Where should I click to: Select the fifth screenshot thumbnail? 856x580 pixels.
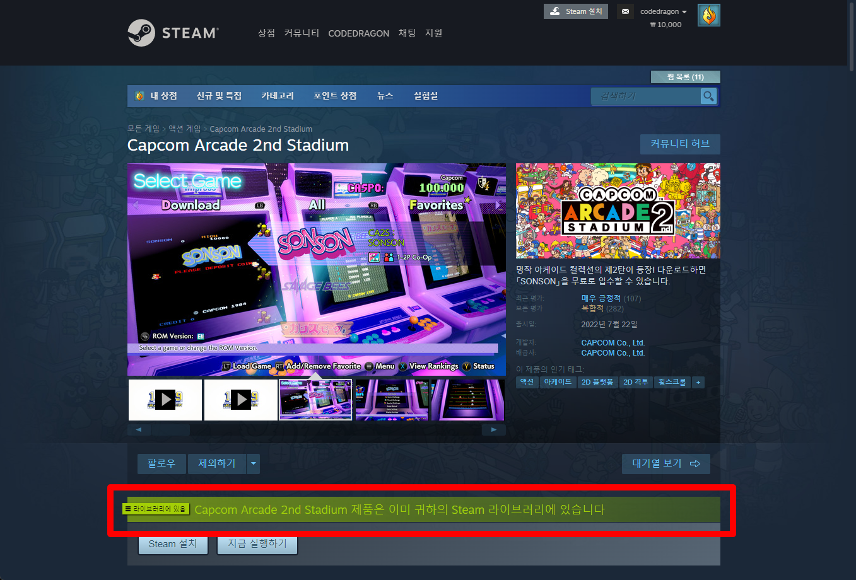(467, 400)
